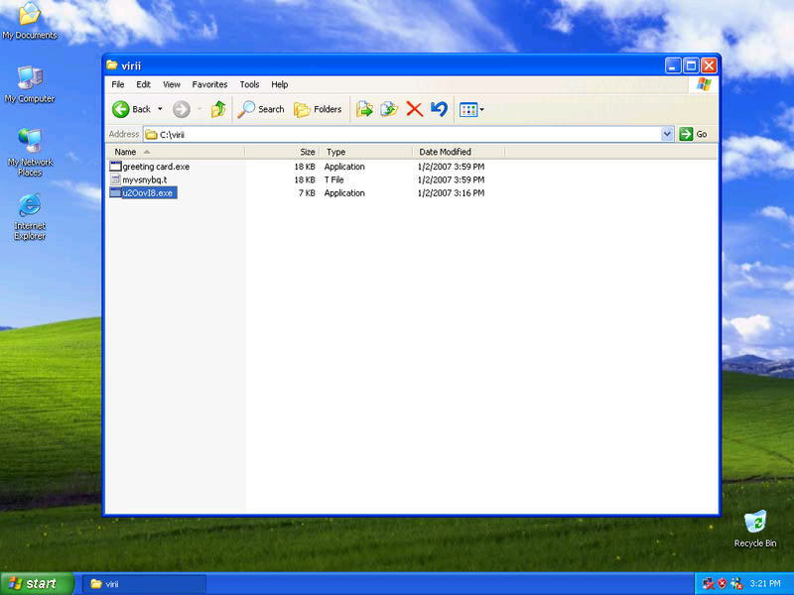Click the virii taskbar button
The height and width of the screenshot is (595, 794).
point(144,584)
